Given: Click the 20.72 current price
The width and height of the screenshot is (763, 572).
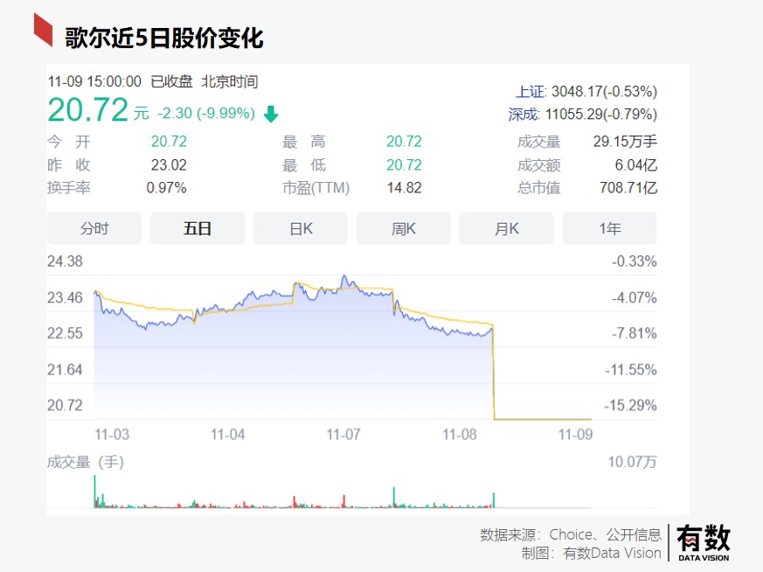Looking at the screenshot, I should point(87,110).
